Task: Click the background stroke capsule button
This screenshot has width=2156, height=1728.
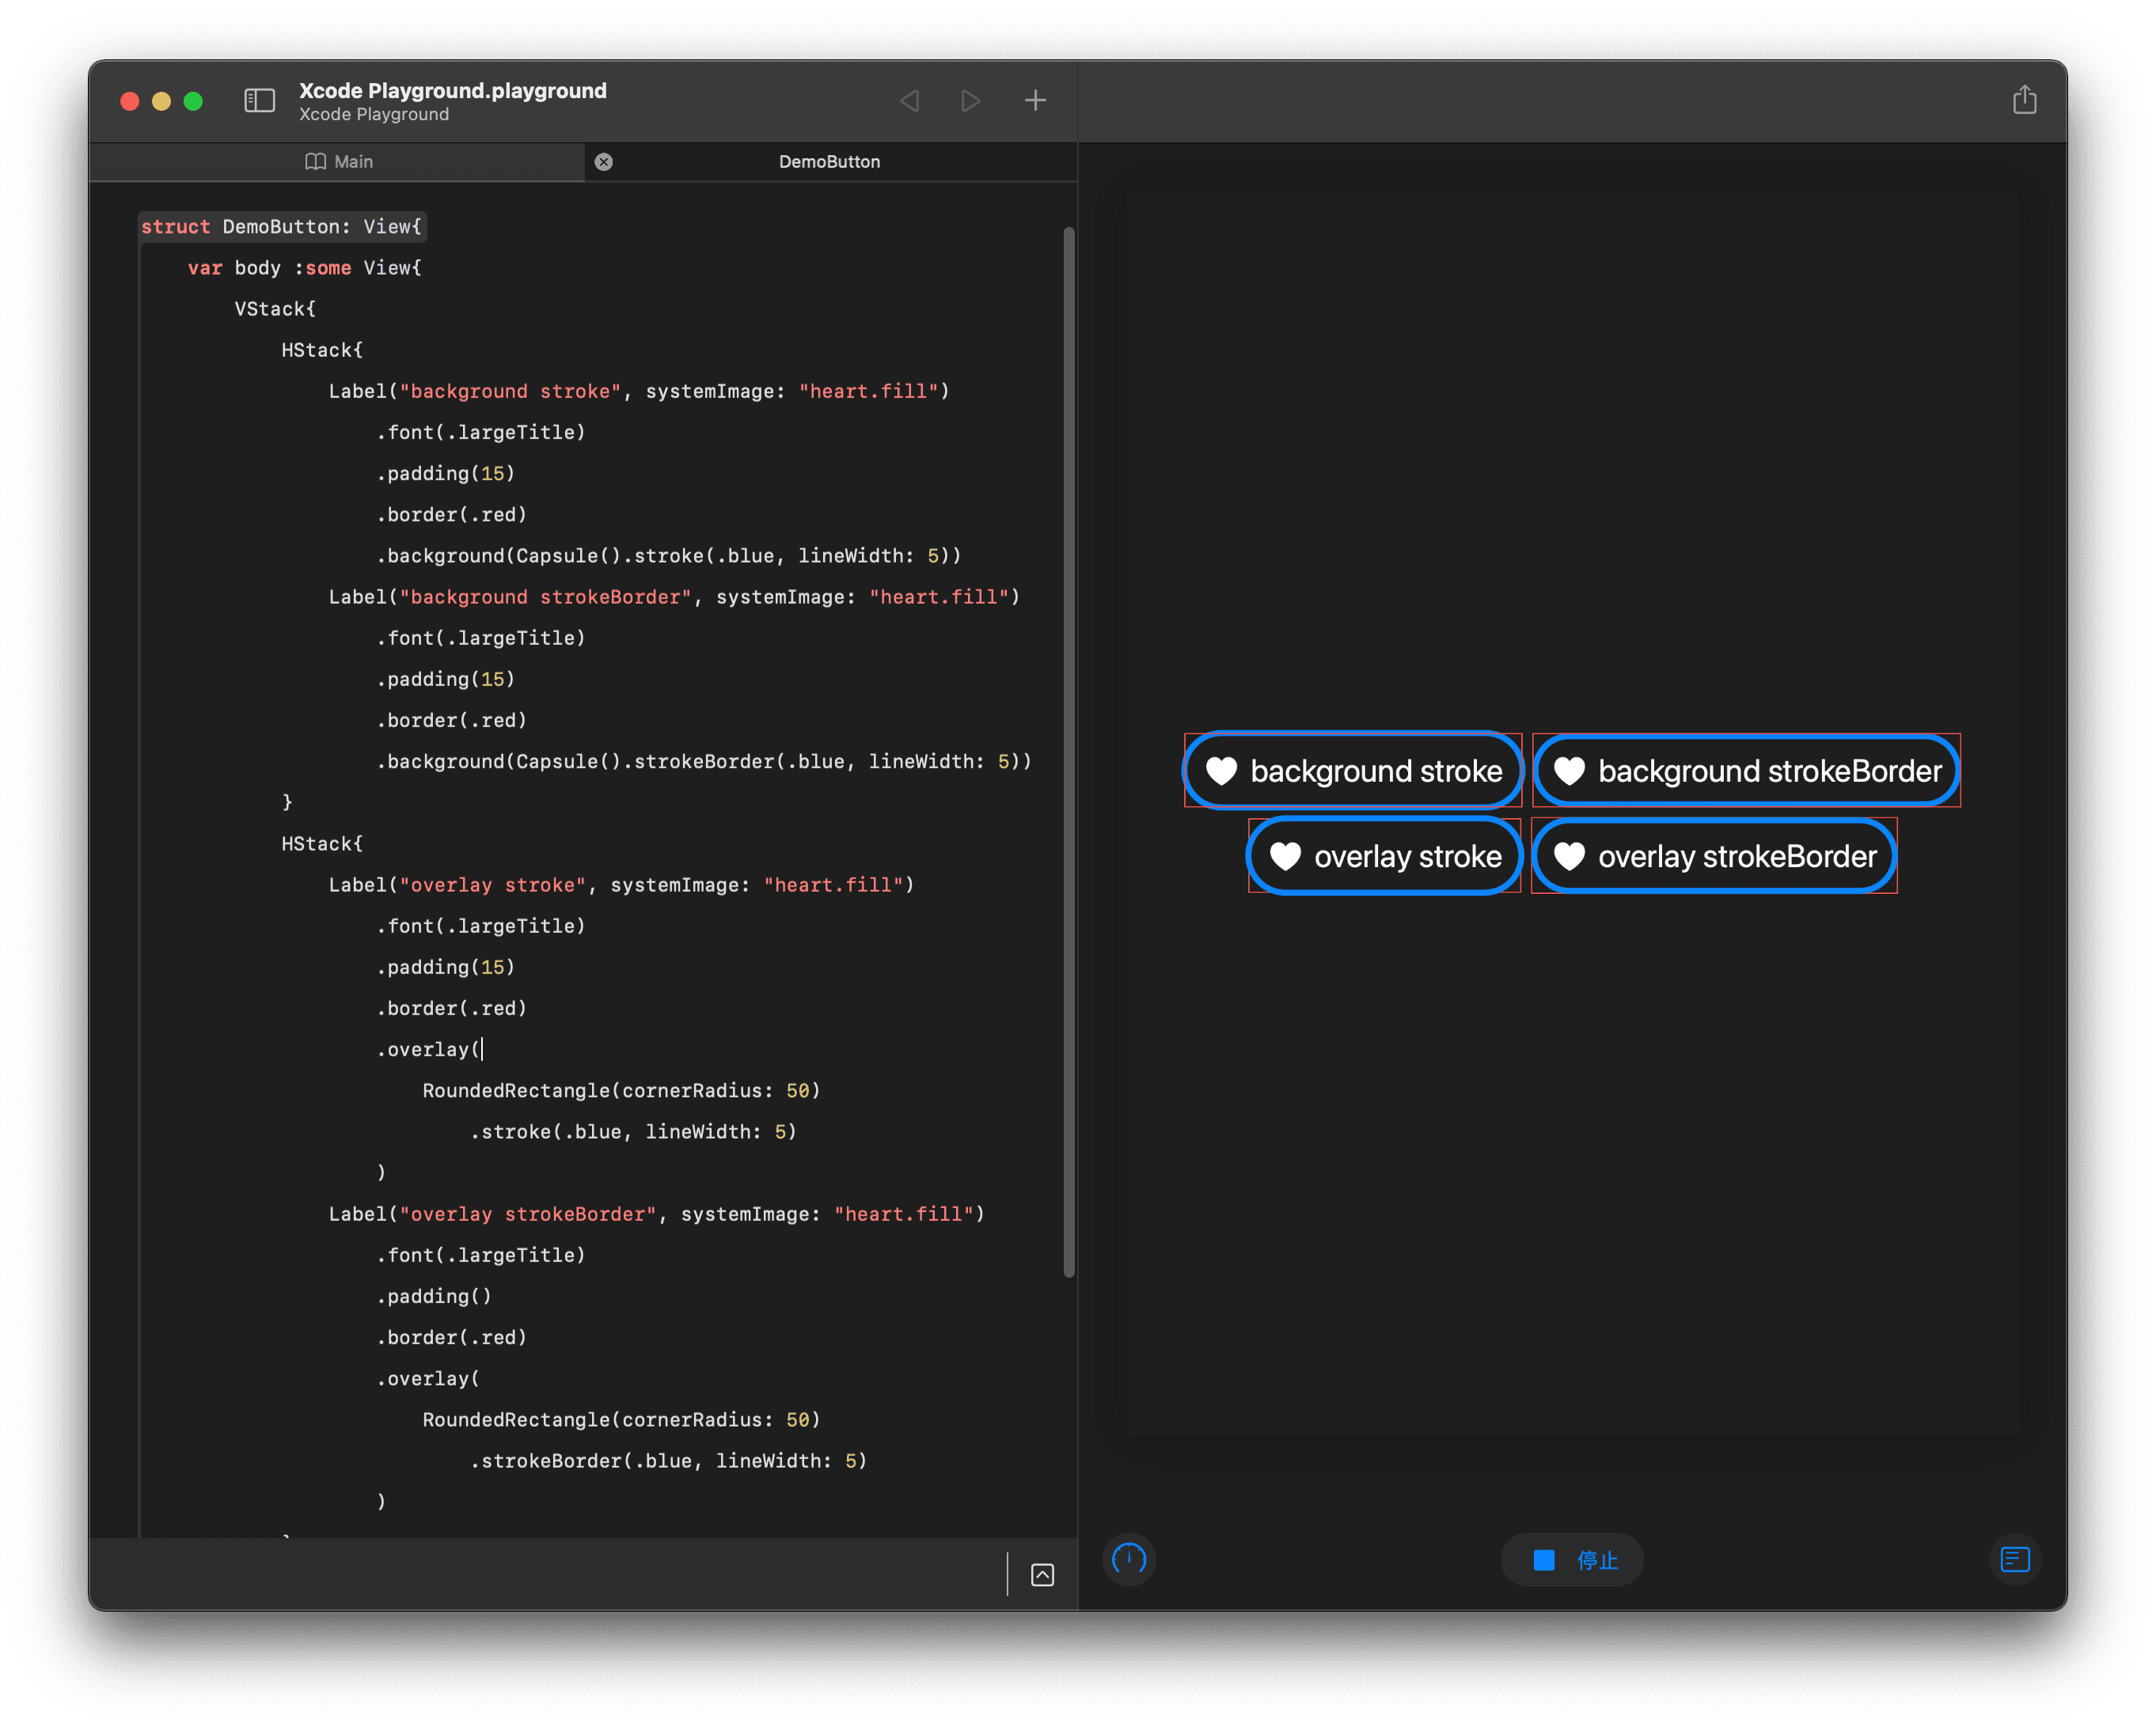Action: click(x=1352, y=771)
